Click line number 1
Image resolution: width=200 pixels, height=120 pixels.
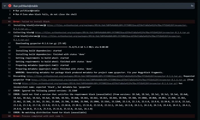click(10, 11)
